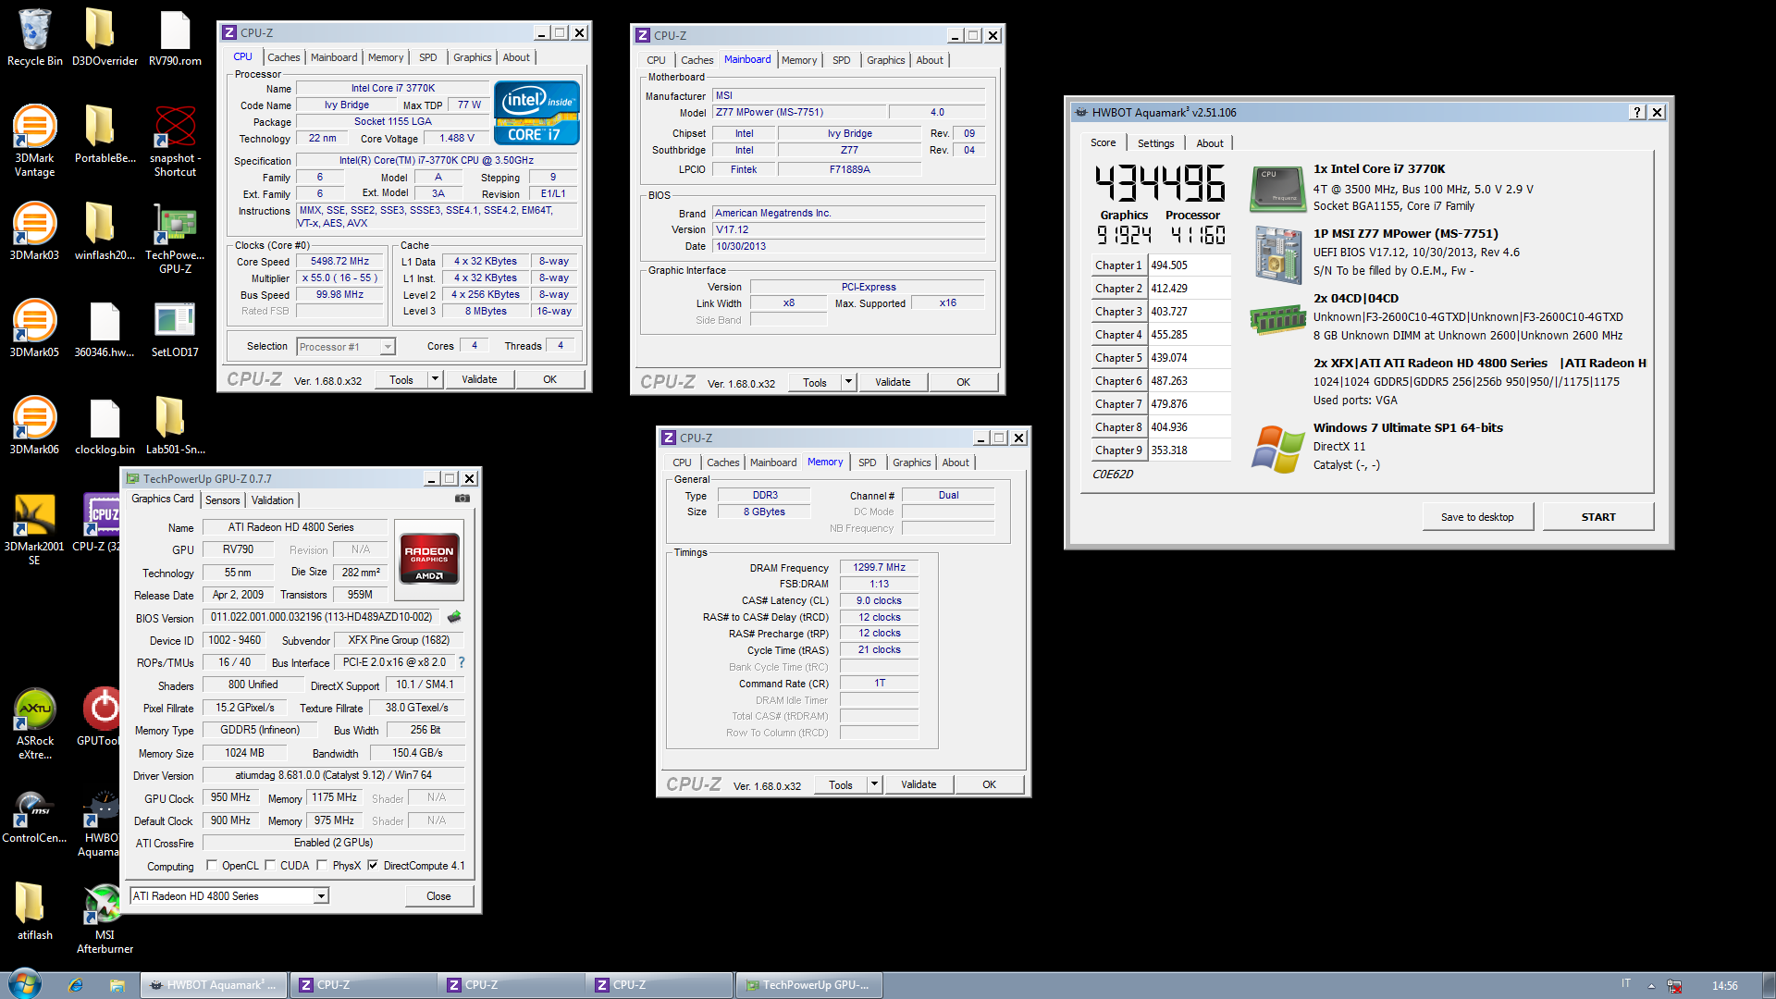Open clocklog.bin file icon
This screenshot has width=1776, height=999.
click(x=105, y=425)
